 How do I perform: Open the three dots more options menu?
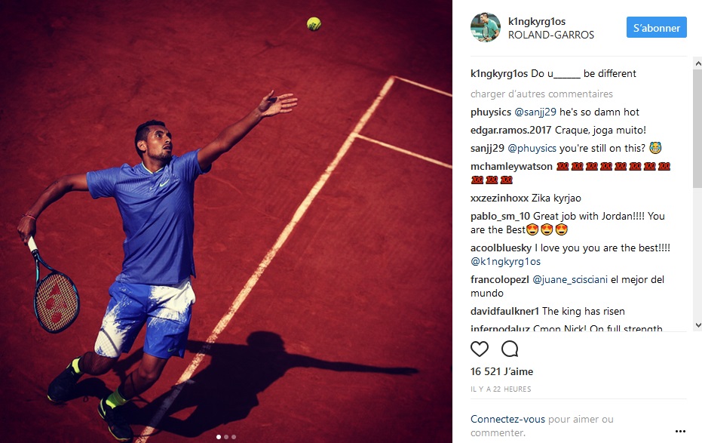[680, 432]
